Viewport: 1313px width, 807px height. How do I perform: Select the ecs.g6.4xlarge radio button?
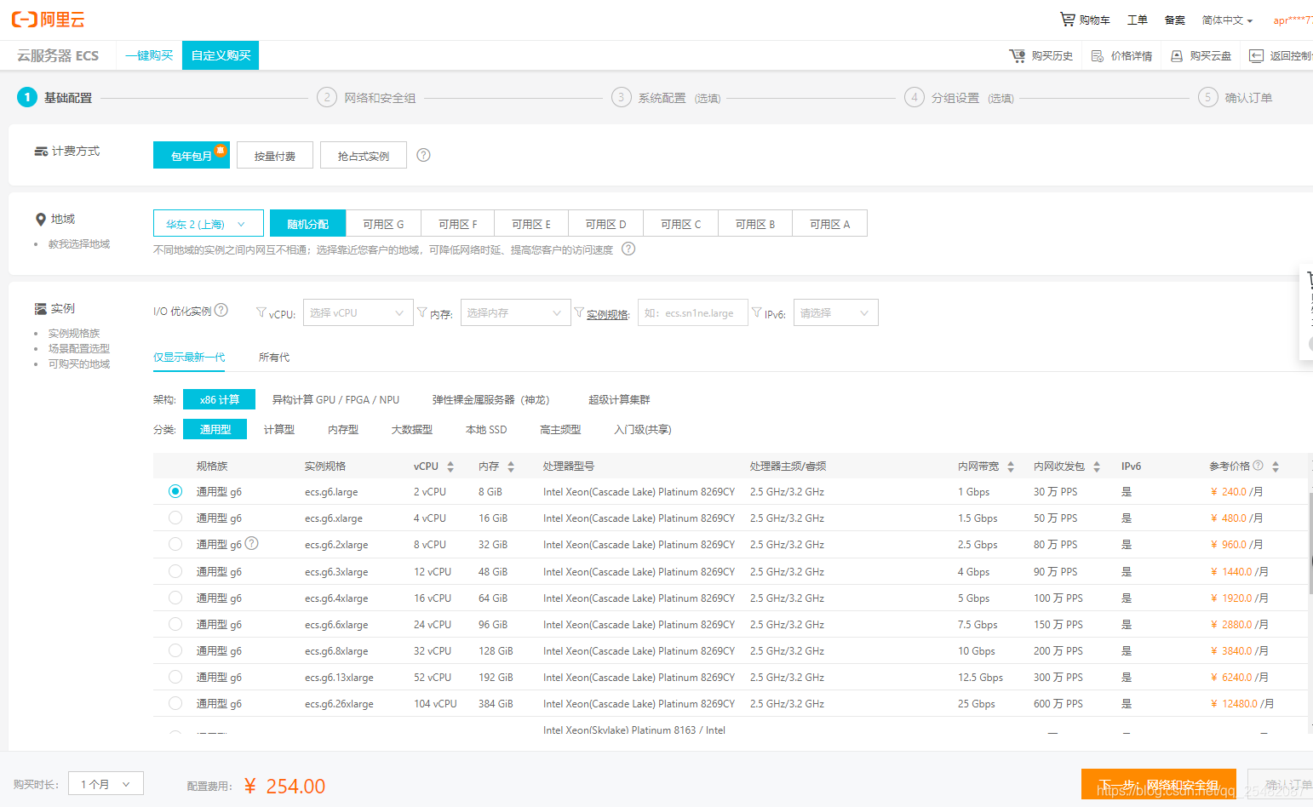(x=175, y=598)
